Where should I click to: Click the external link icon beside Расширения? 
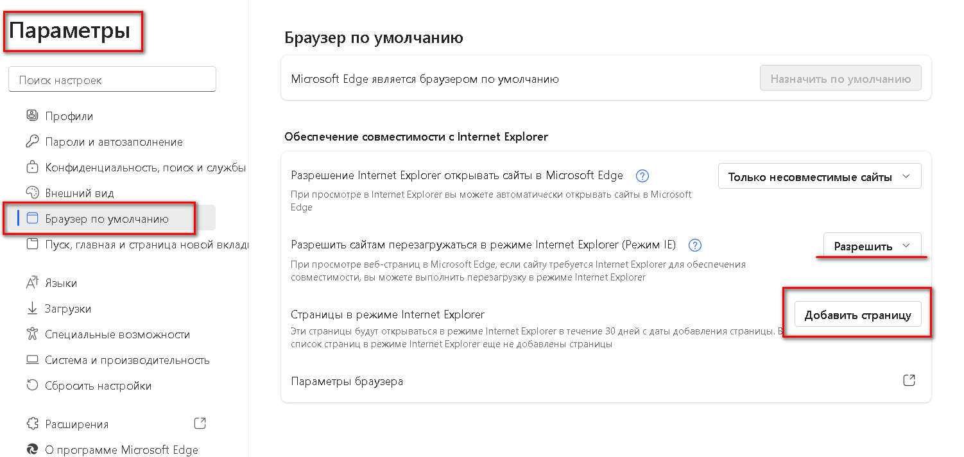[200, 423]
